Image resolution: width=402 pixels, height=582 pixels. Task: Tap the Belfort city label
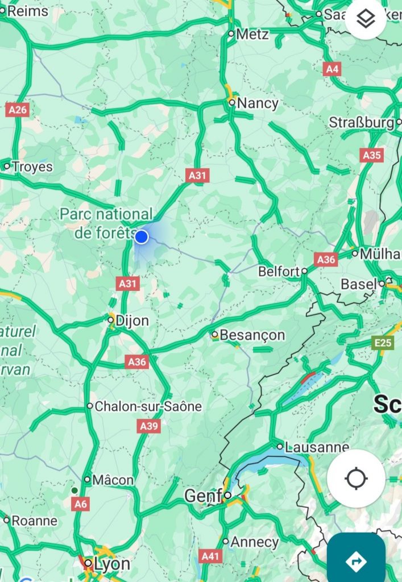(279, 272)
